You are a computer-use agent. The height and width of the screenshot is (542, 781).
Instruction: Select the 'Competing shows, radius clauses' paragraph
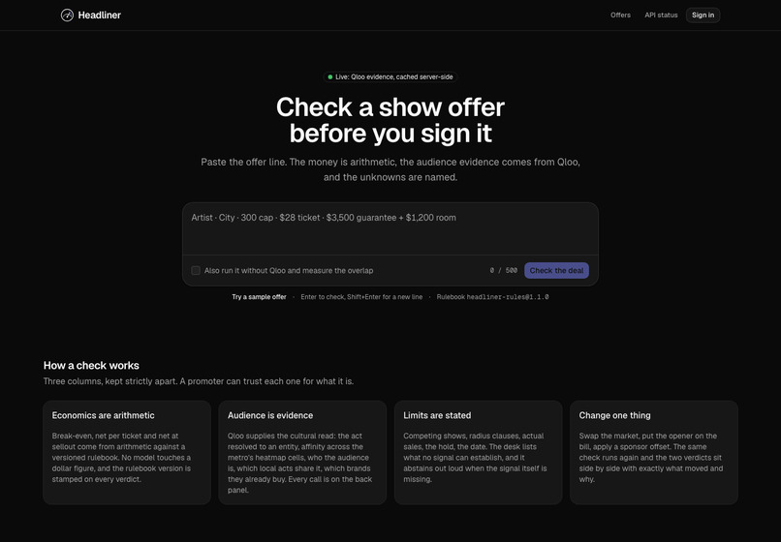pyautogui.click(x=475, y=458)
